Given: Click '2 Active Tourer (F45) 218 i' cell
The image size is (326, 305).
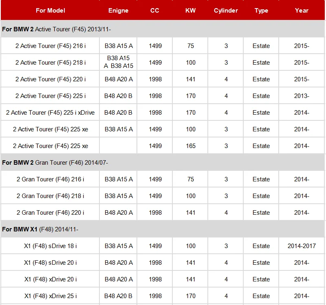Looking at the screenshot, I should (x=50, y=63).
